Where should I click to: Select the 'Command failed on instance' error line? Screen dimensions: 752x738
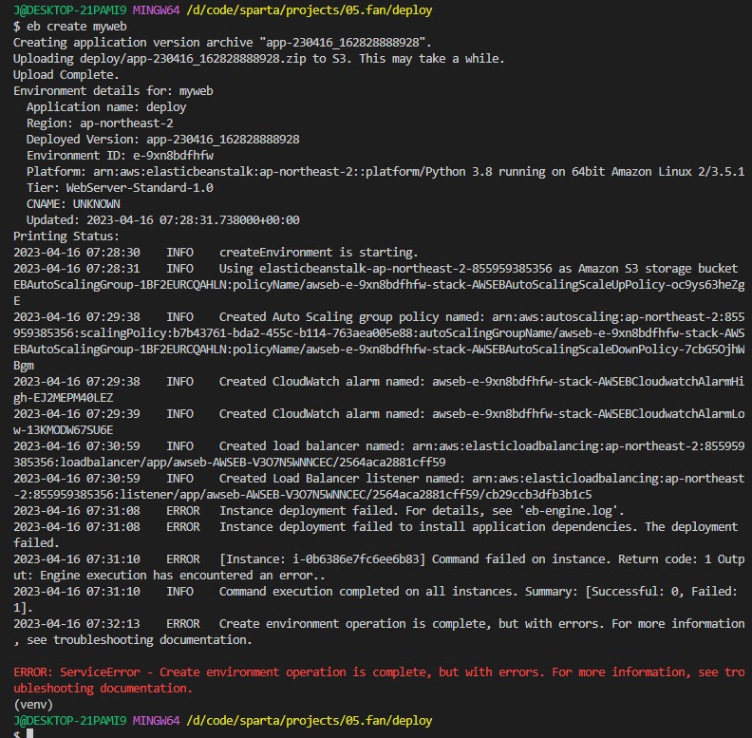click(x=379, y=567)
